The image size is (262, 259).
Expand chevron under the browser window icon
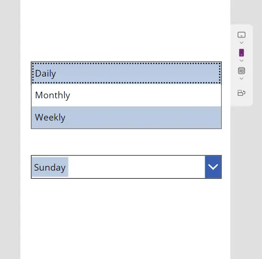(x=242, y=78)
